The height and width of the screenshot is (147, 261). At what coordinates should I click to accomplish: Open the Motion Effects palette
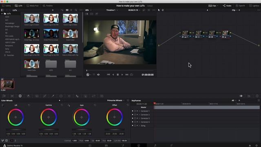(x=37, y=96)
